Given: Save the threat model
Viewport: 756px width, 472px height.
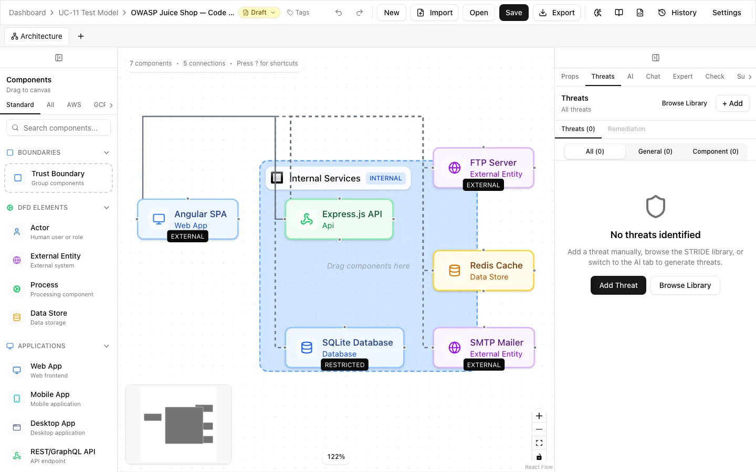Looking at the screenshot, I should pos(513,13).
